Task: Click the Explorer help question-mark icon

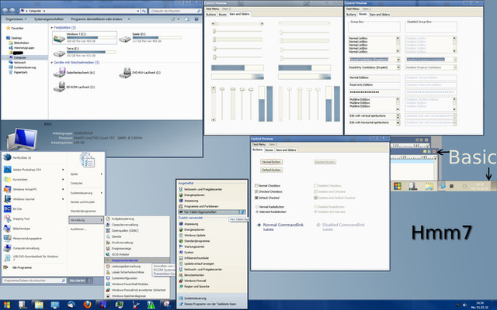Action: [196, 19]
